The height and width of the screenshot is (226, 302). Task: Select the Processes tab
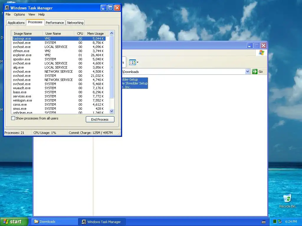pos(35,22)
